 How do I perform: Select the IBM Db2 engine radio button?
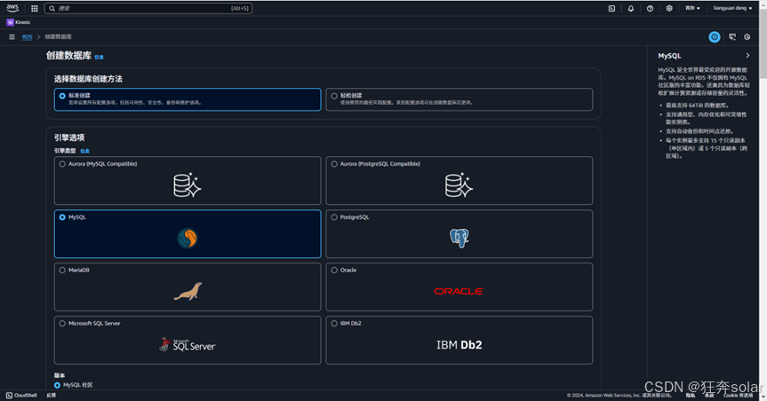tap(334, 323)
